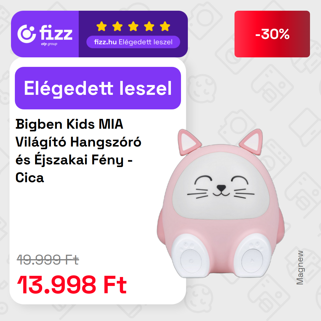Viewport: 321px width, 321px height.
Task: Click the fourth yellow rating star
Action: (149, 26)
